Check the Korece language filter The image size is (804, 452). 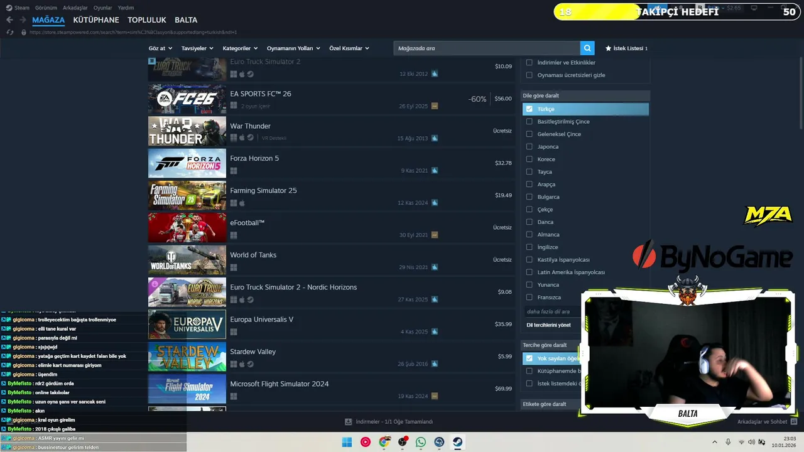pos(530,159)
